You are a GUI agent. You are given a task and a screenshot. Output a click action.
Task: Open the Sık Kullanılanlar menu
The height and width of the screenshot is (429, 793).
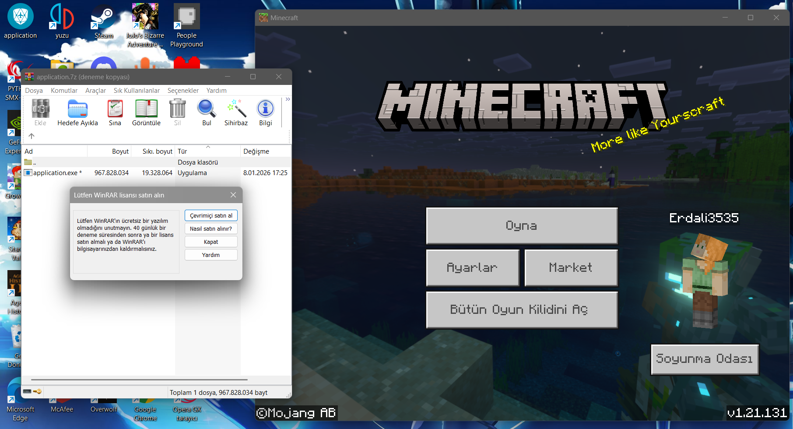pos(137,91)
